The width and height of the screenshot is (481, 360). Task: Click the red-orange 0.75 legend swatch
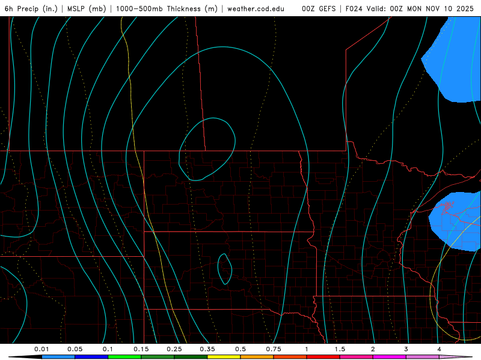[290, 357]
